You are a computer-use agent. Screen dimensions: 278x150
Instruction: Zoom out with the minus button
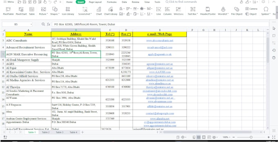(x=234, y=137)
